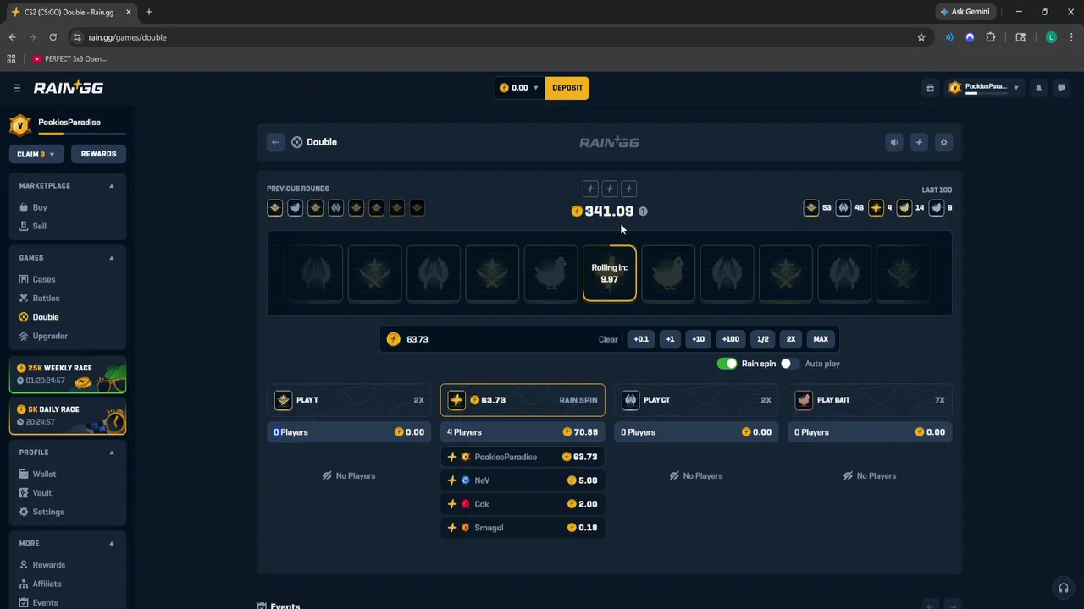Viewport: 1084px width, 609px height.
Task: Bet on PLAY CT 2X
Action: [x=696, y=400]
